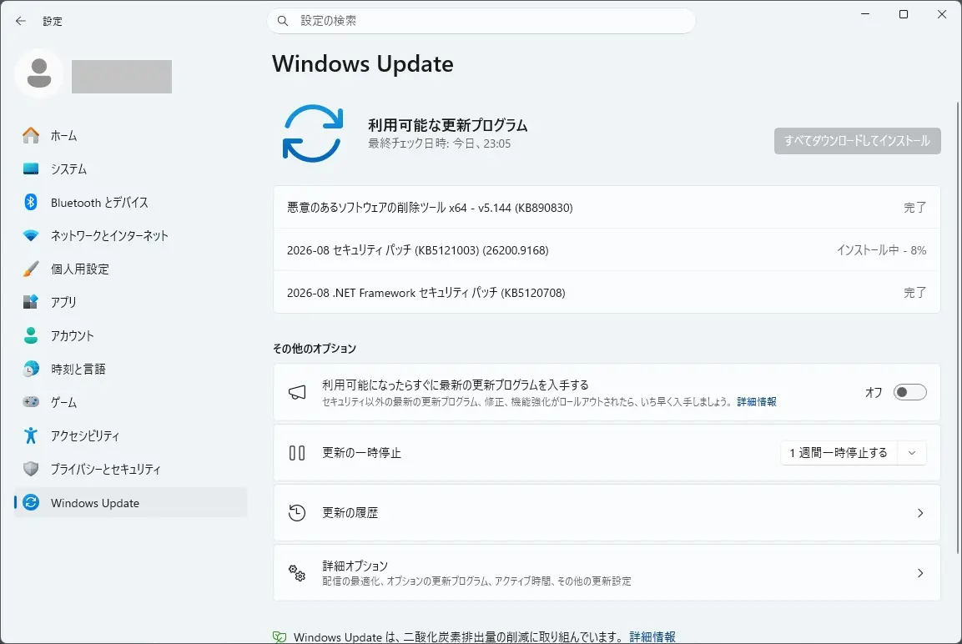The image size is (962, 644).
Task: Expand 更新の履歴 with its chevron
Action: pyautogui.click(x=919, y=513)
